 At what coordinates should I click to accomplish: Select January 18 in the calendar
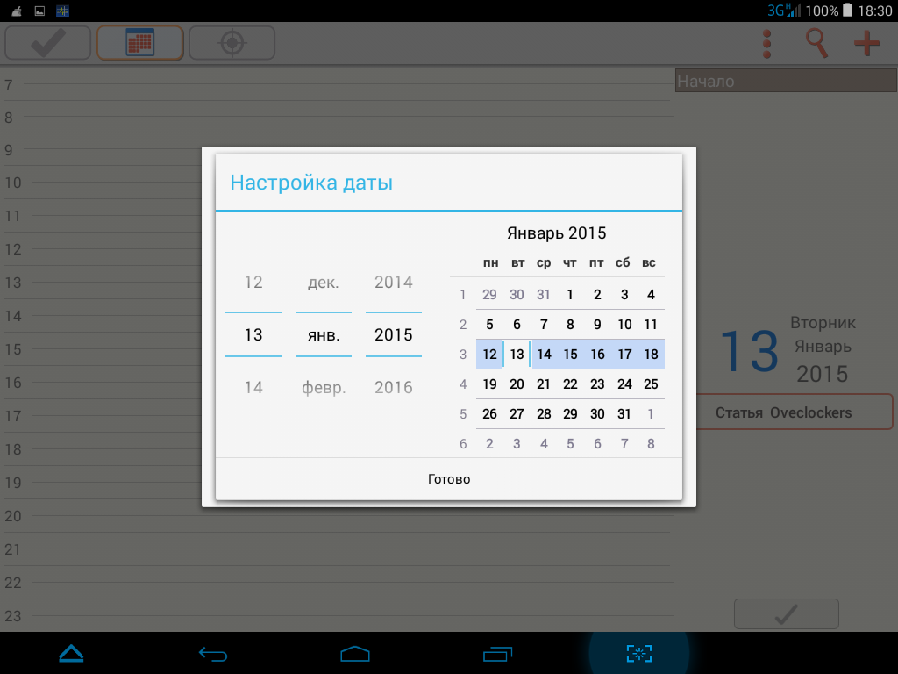coord(651,355)
